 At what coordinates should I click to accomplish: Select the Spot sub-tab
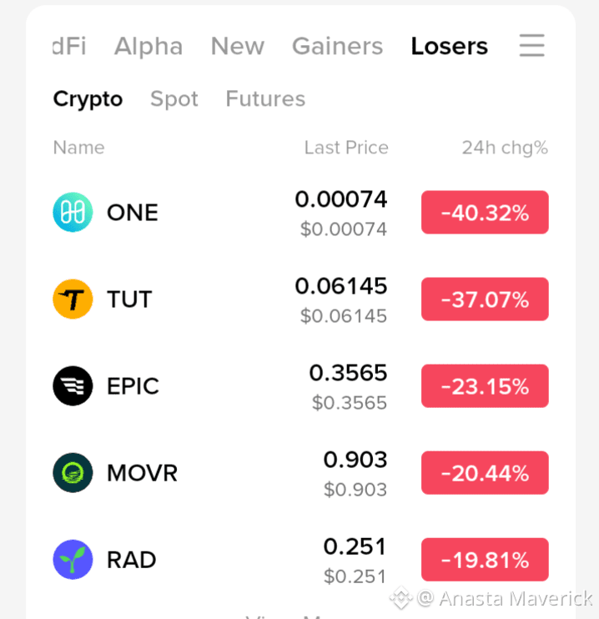tap(174, 98)
